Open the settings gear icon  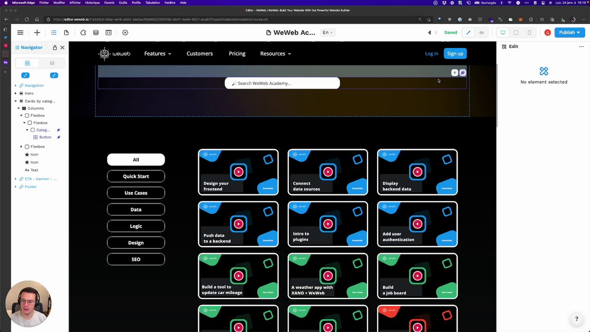(x=125, y=32)
